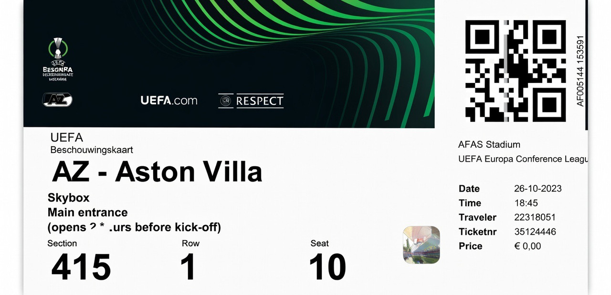611x295 pixels.
Task: Select the UEFA Europa Conference League label
Action: tap(523, 159)
